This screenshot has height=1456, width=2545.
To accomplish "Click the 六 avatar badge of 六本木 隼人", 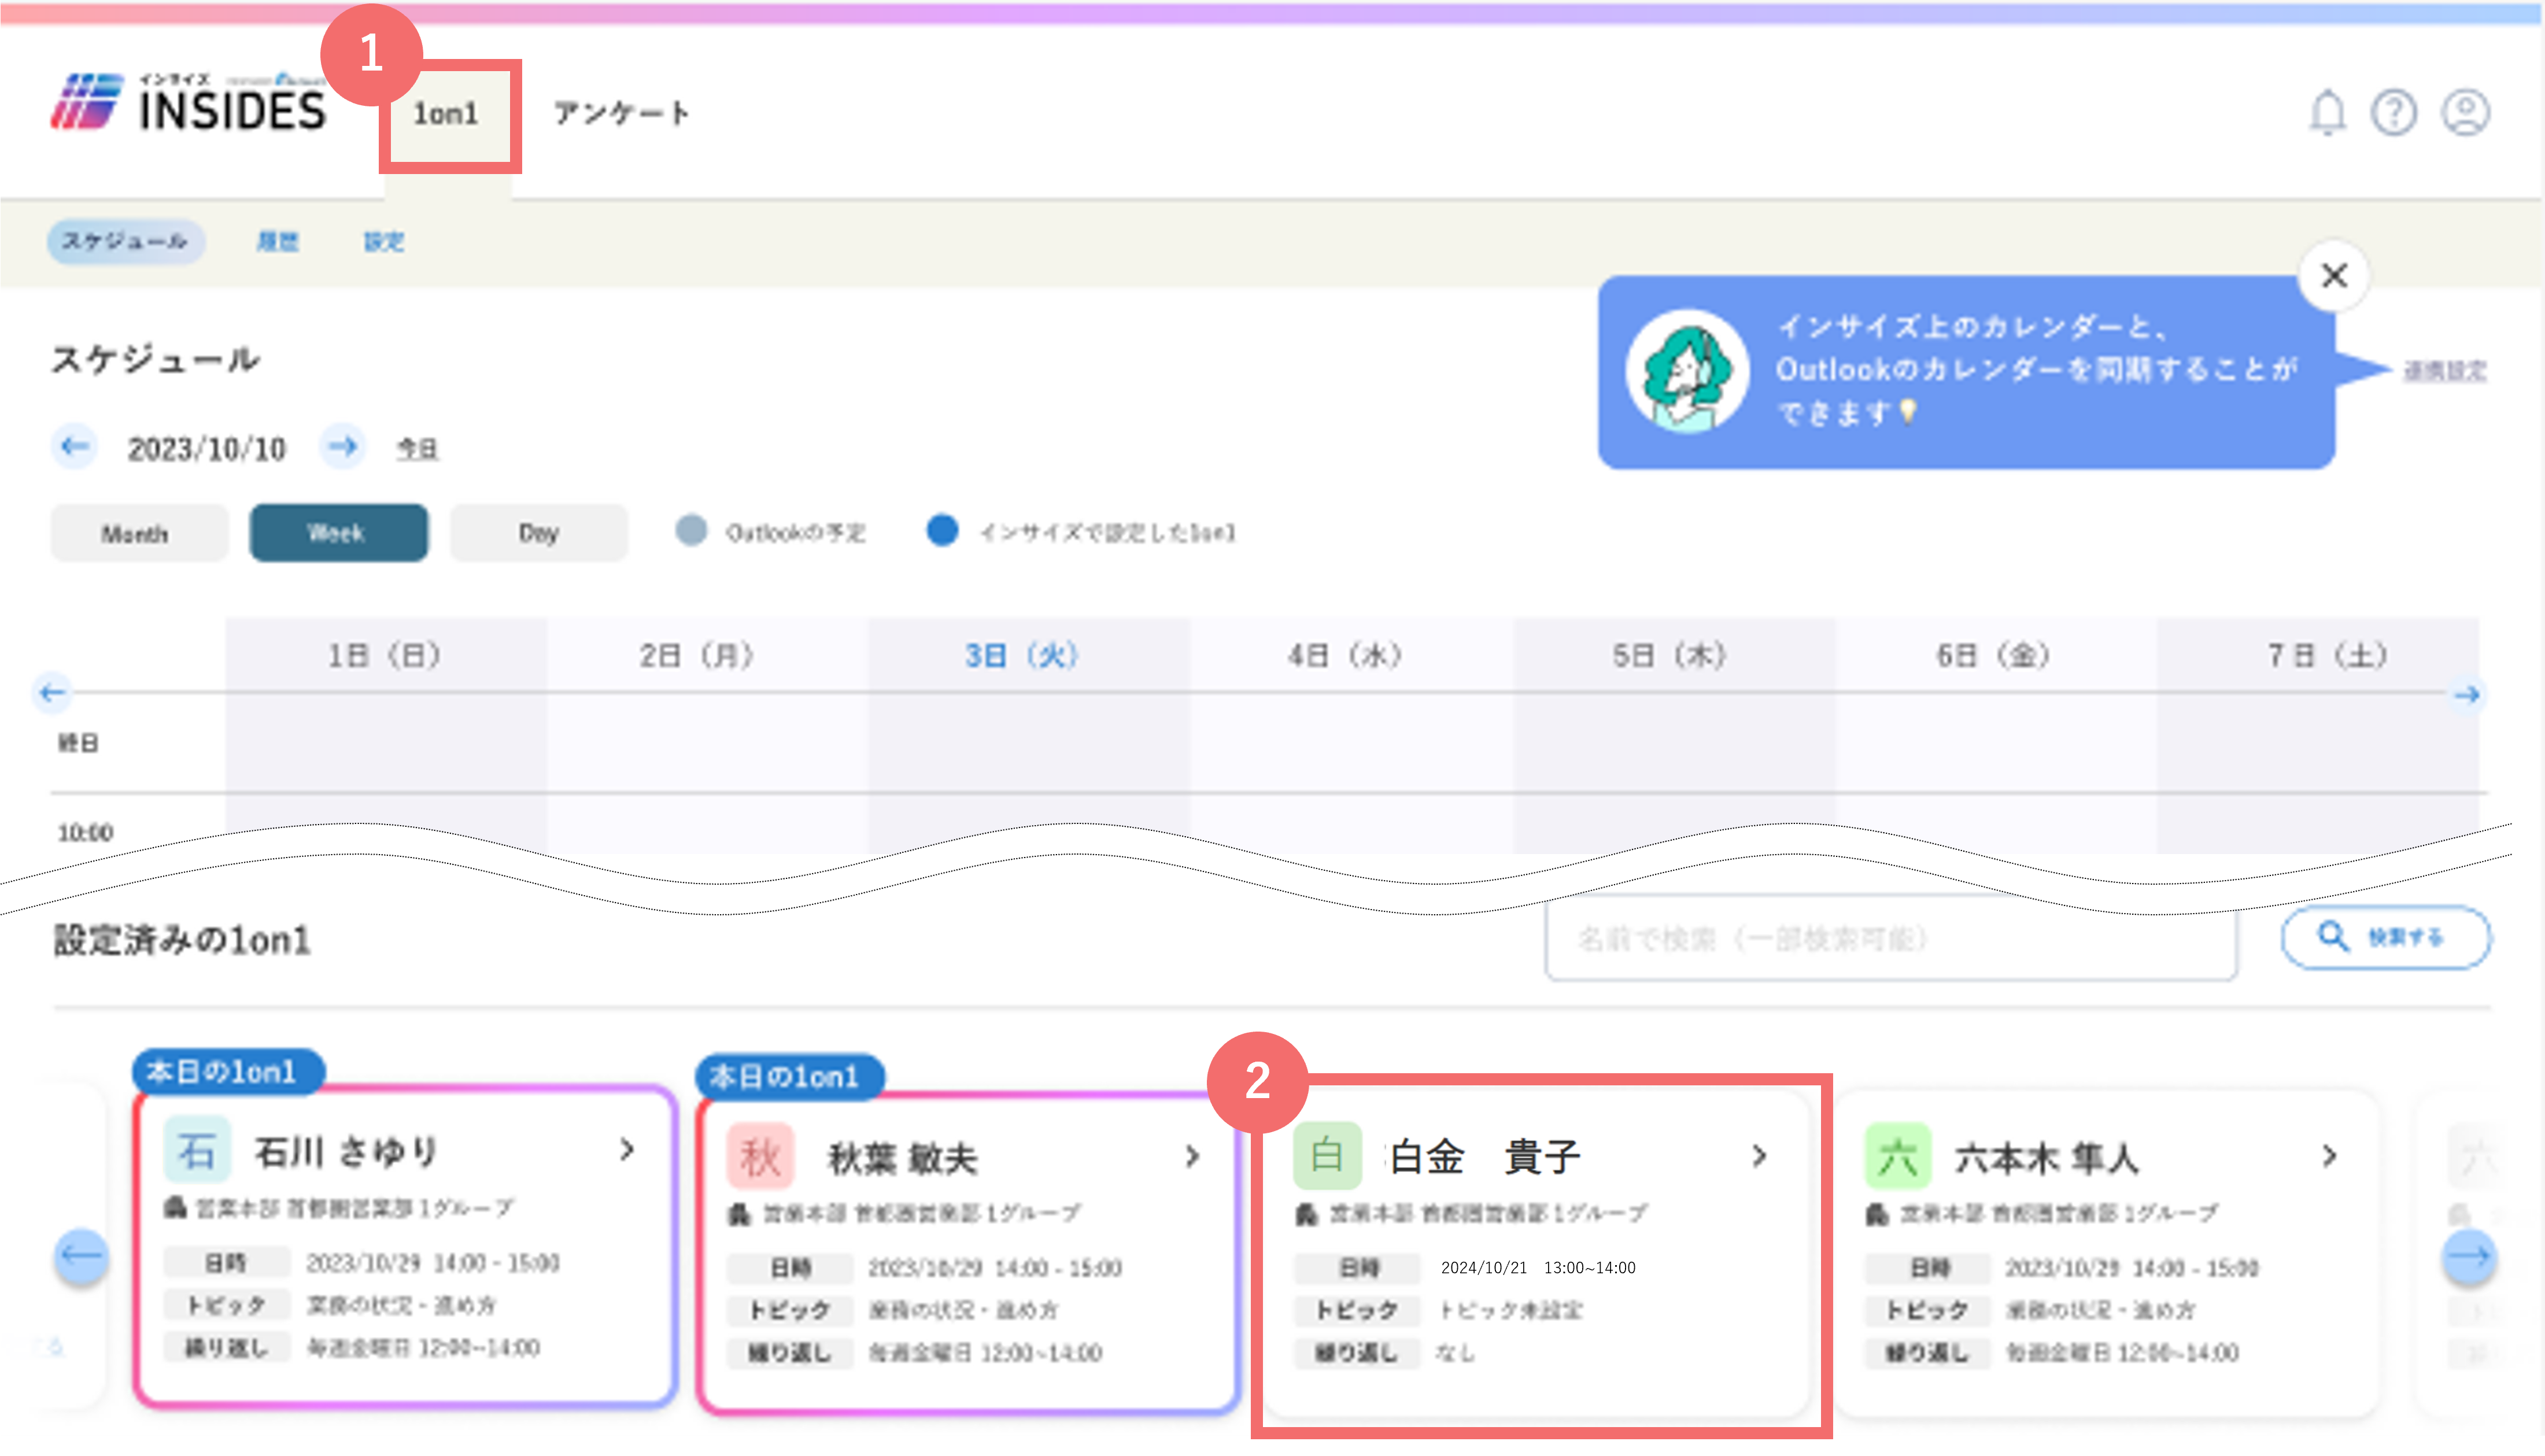I will [x=1897, y=1156].
